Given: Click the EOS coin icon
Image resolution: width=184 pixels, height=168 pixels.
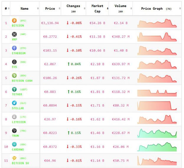Looking at the screenshot, I should pyautogui.click(x=14, y=62).
